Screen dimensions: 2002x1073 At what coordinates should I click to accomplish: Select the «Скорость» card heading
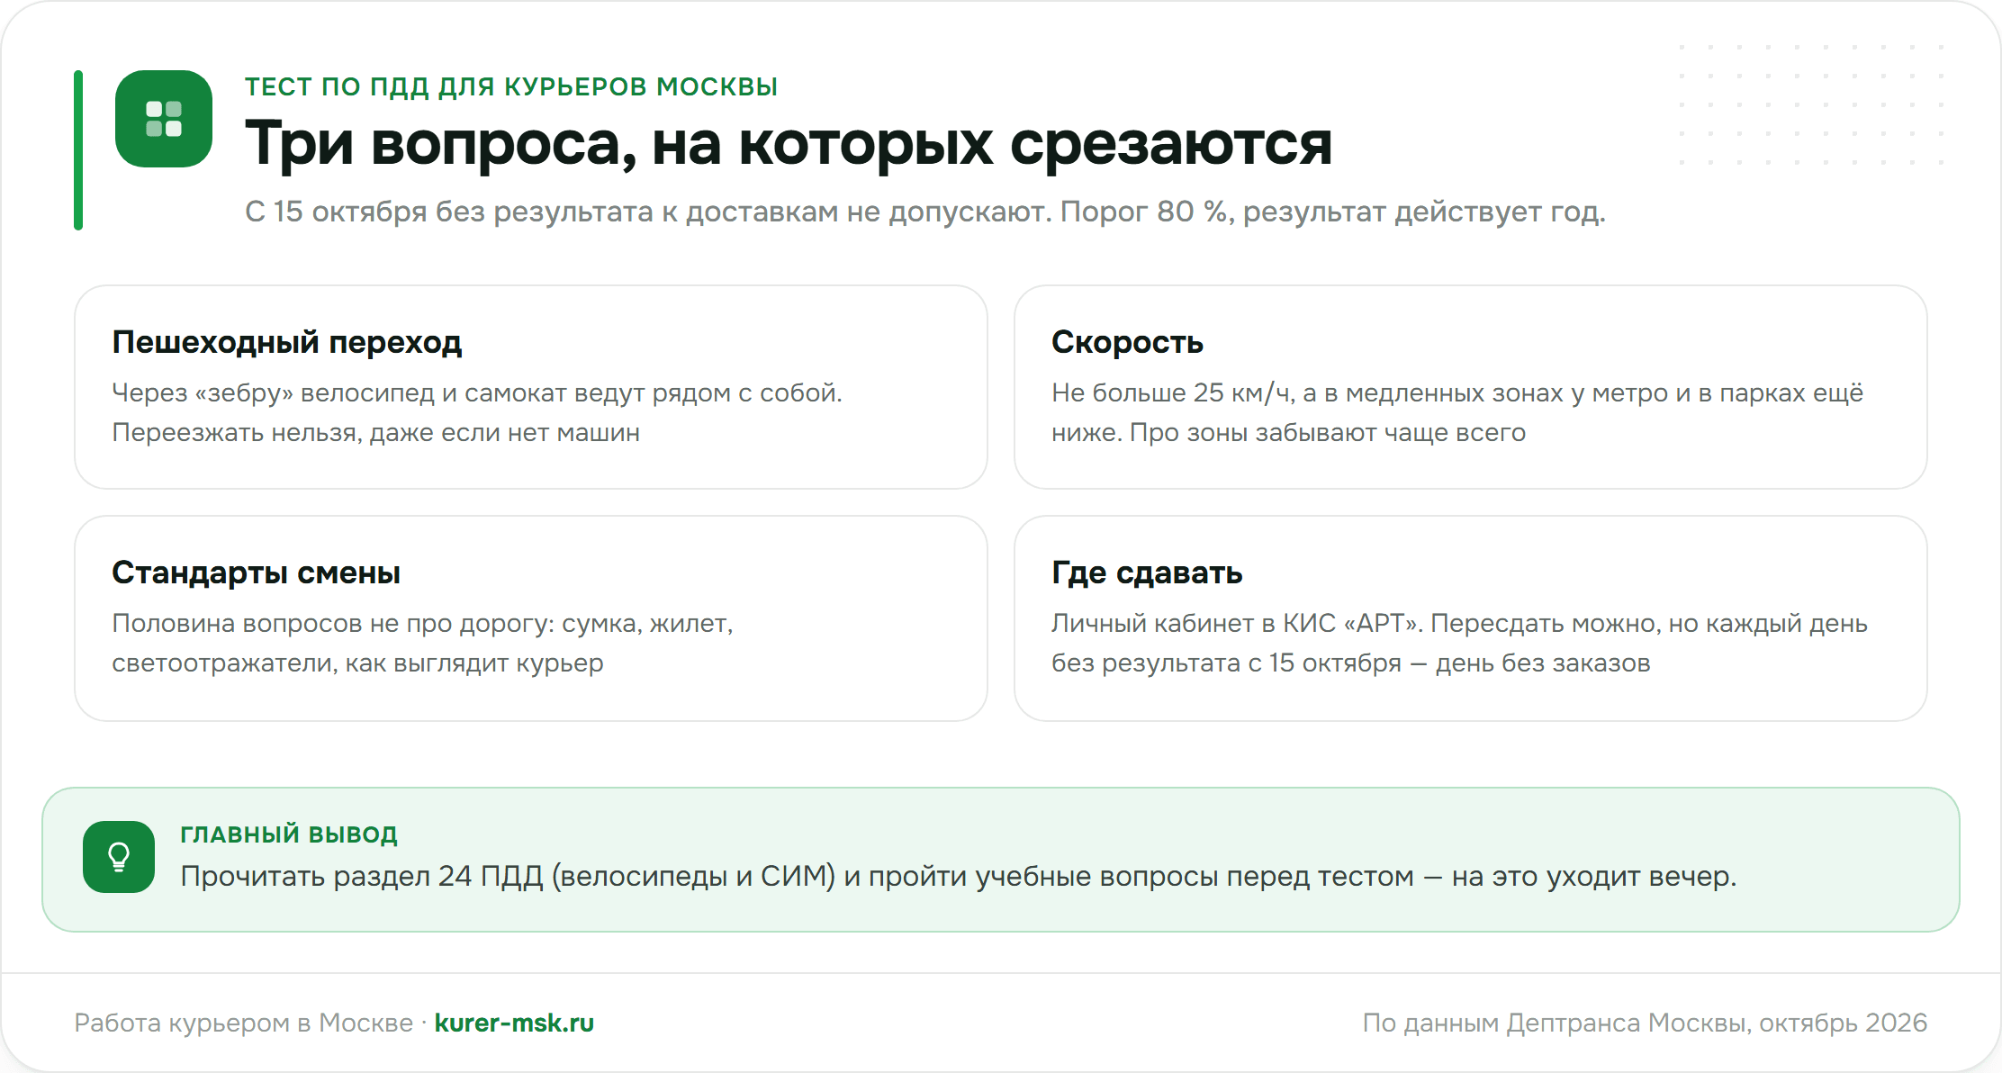coord(1127,342)
